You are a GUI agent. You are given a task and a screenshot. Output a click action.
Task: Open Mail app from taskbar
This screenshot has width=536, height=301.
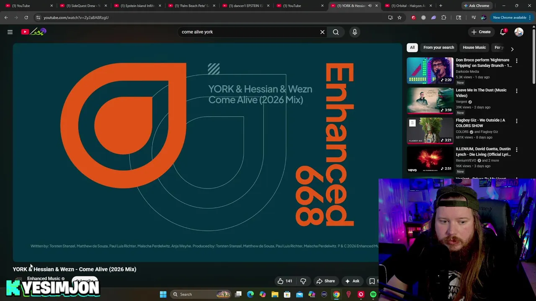tap(299, 294)
